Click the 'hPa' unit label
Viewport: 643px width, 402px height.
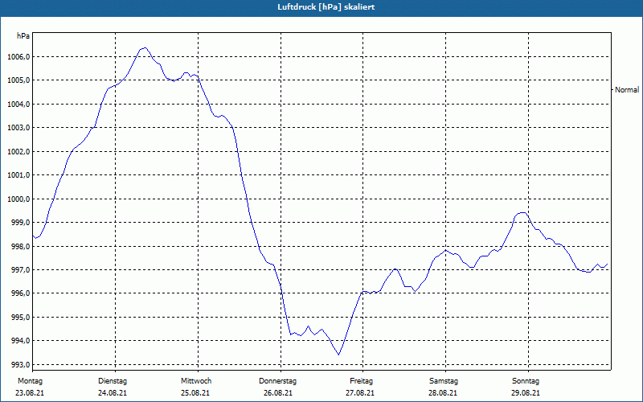[23, 36]
